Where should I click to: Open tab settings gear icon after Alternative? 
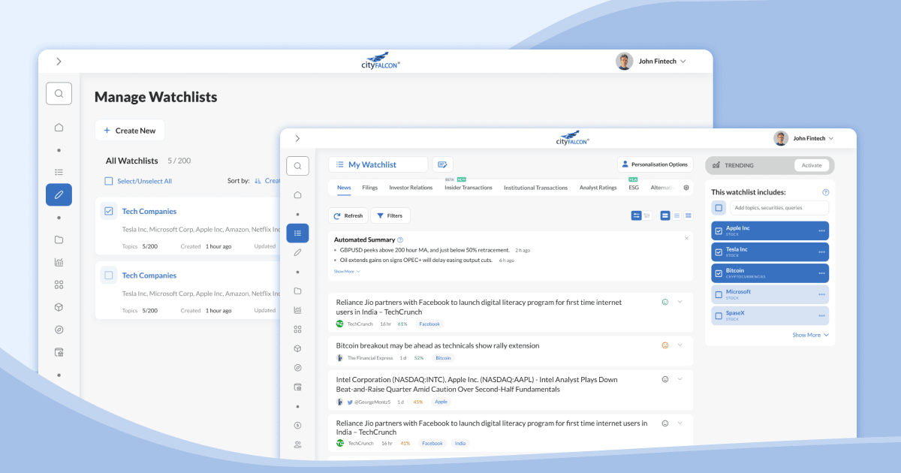[686, 188]
